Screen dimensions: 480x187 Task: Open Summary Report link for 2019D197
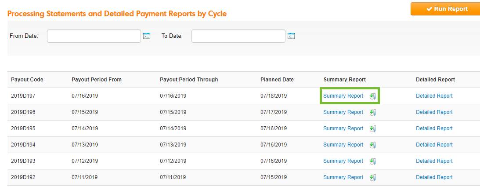pos(343,96)
